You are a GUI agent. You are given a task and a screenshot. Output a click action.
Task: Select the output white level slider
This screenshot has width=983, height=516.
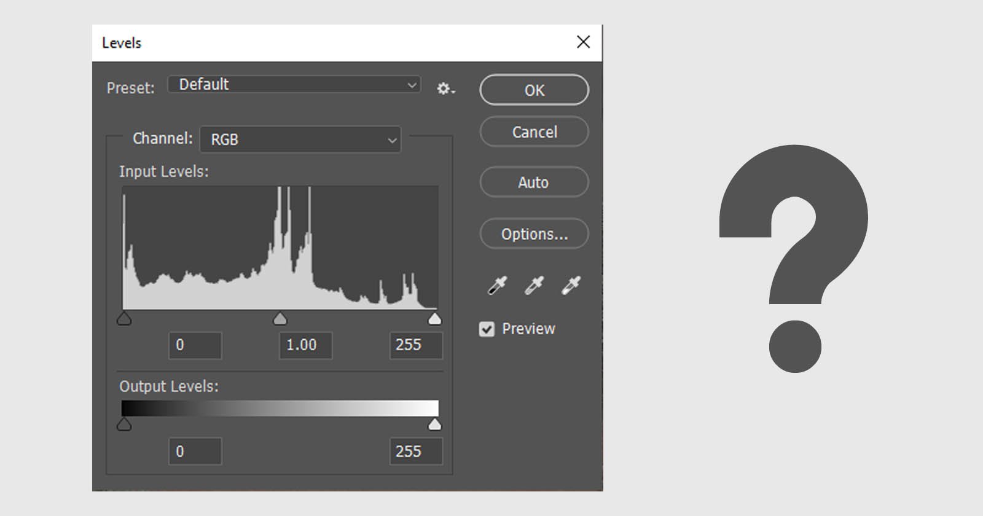[x=434, y=424]
